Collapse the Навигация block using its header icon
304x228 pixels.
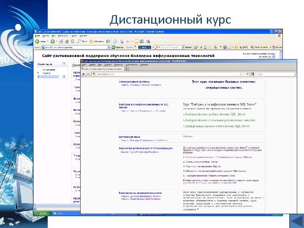pyautogui.click(x=63, y=64)
